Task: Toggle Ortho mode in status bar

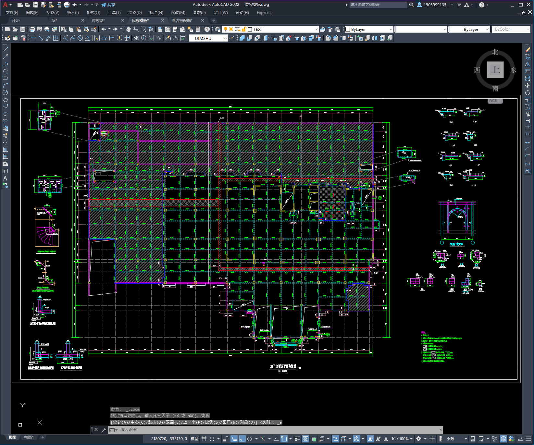Action: [242, 439]
